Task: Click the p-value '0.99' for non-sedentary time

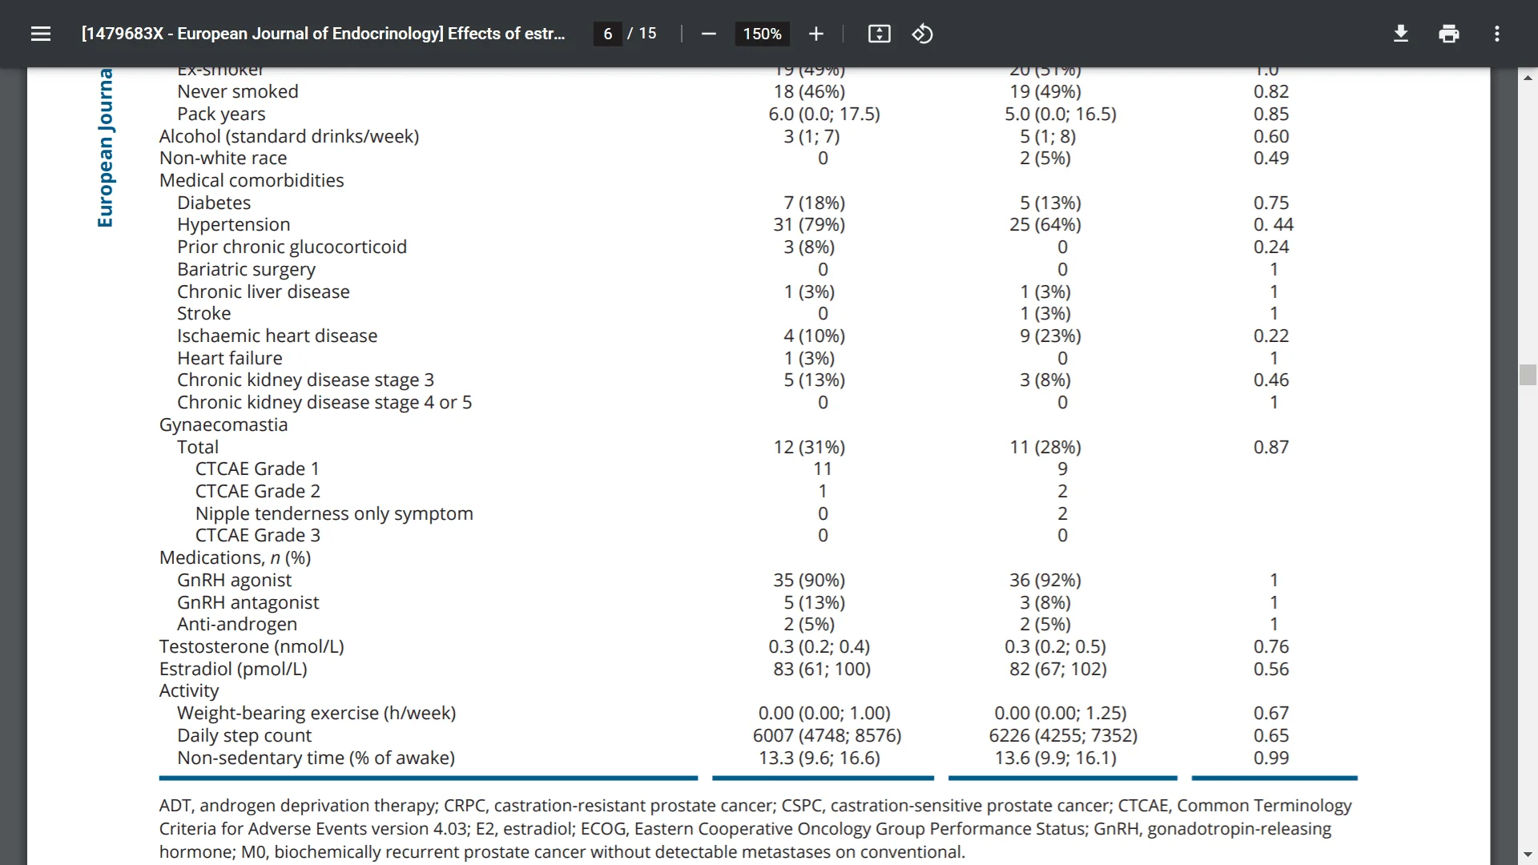Action: [x=1271, y=758]
